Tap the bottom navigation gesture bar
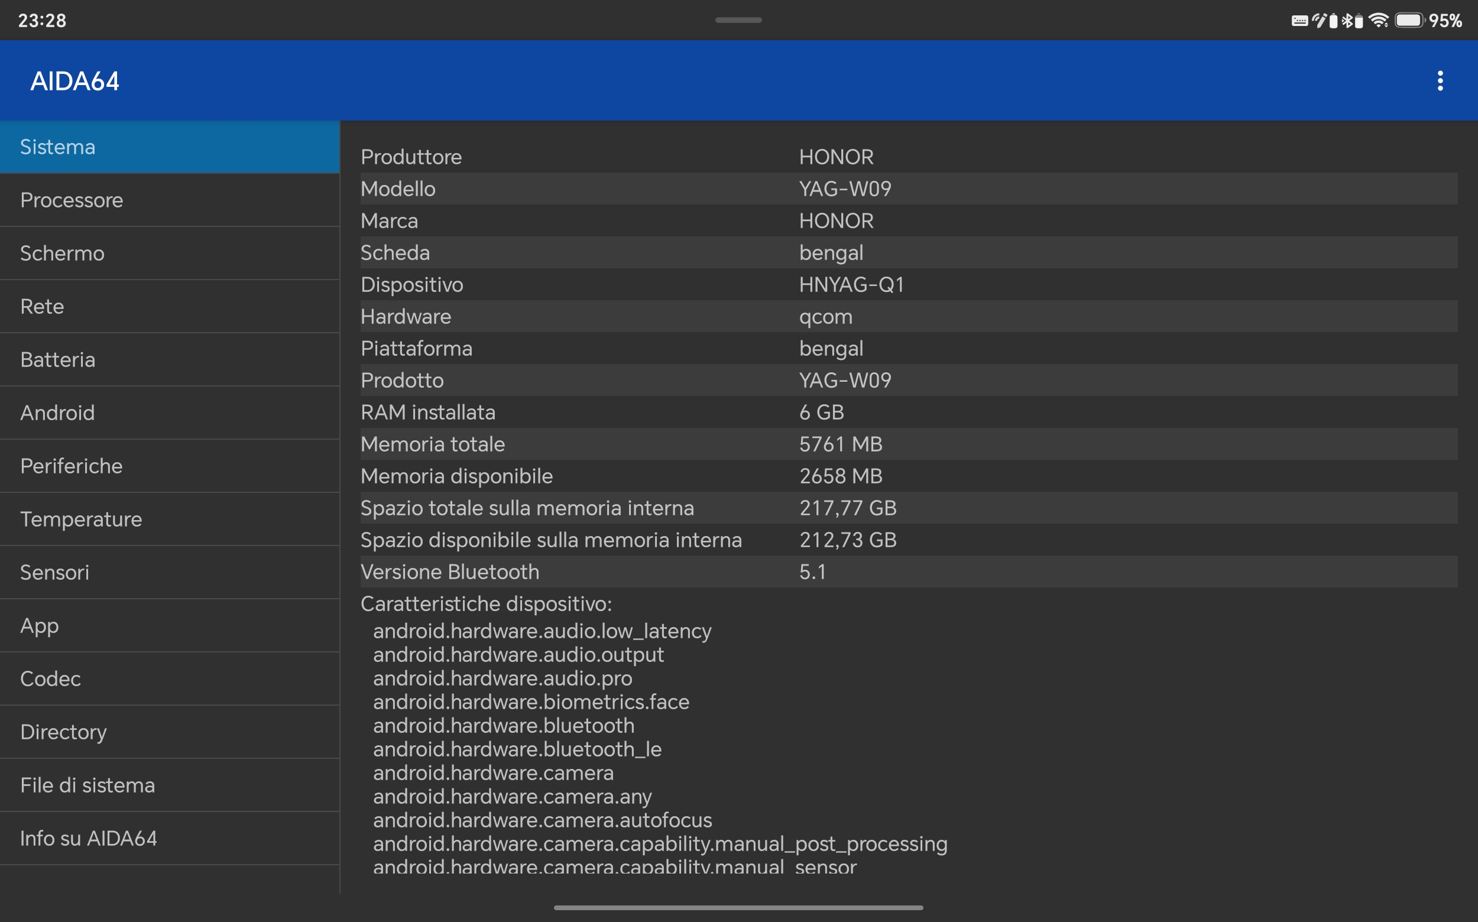 [x=738, y=907]
